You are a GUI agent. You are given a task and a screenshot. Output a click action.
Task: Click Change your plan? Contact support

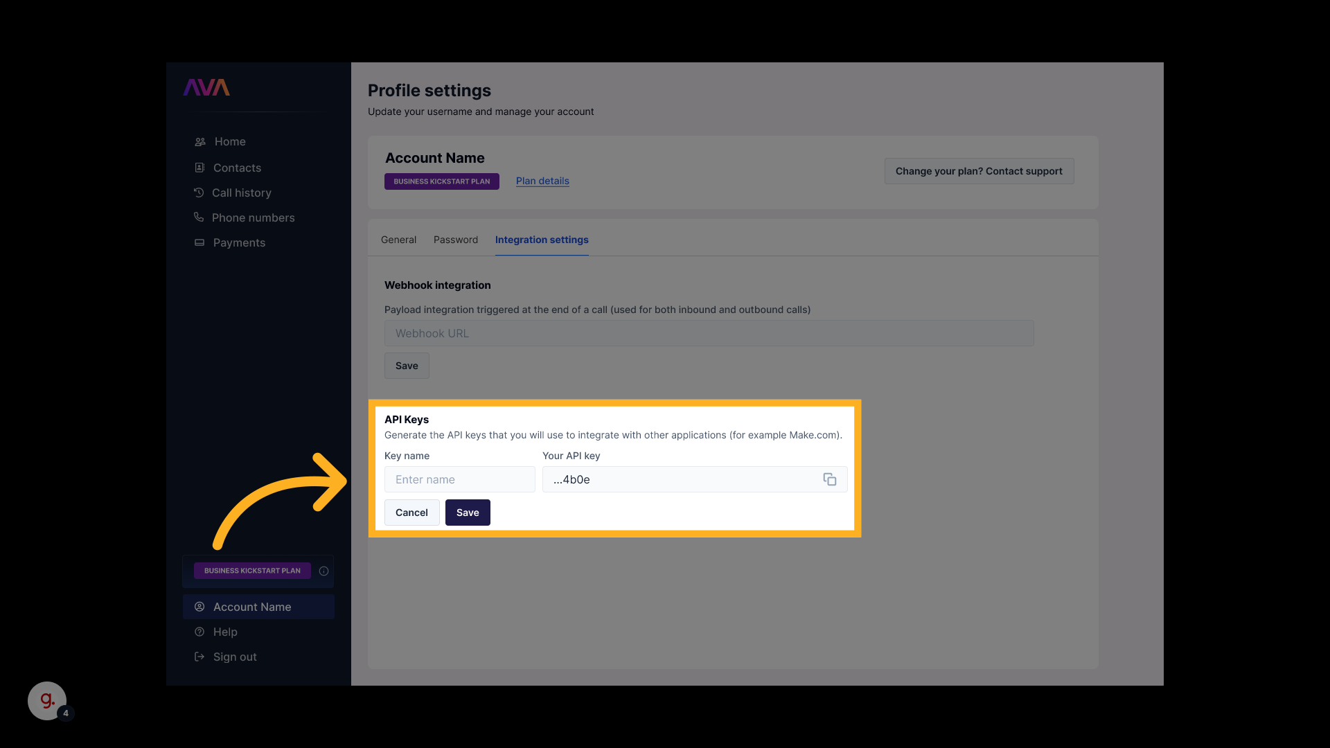point(978,171)
